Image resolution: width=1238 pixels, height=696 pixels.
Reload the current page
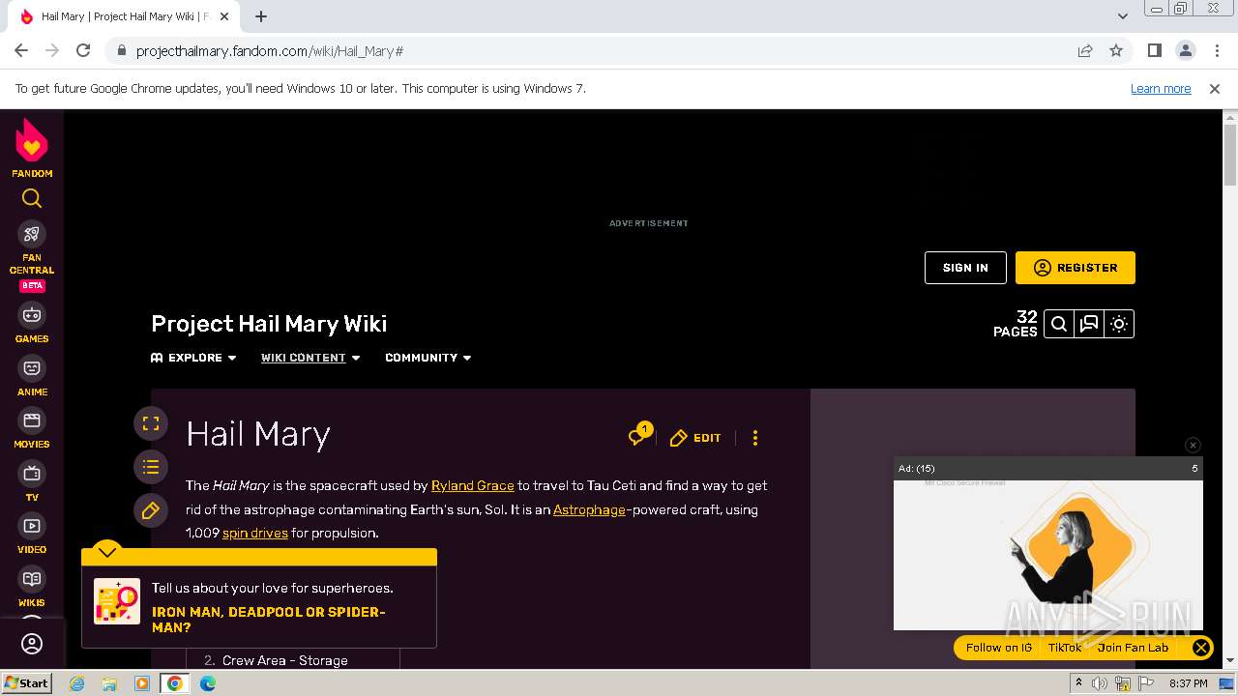tap(83, 50)
